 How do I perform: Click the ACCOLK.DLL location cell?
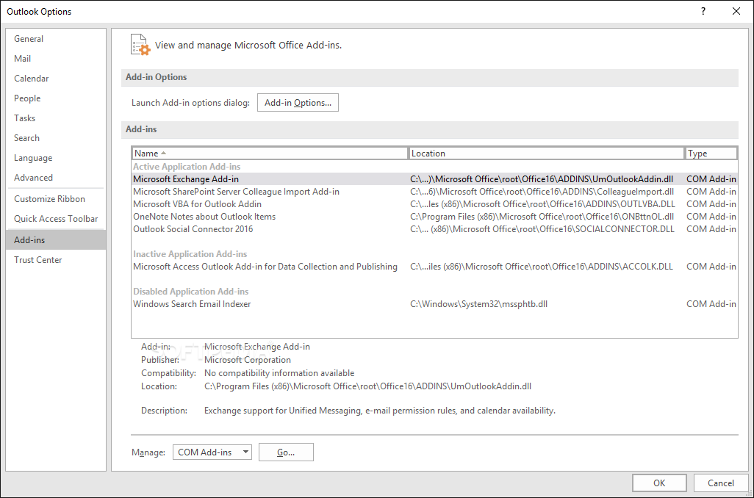[x=542, y=267]
